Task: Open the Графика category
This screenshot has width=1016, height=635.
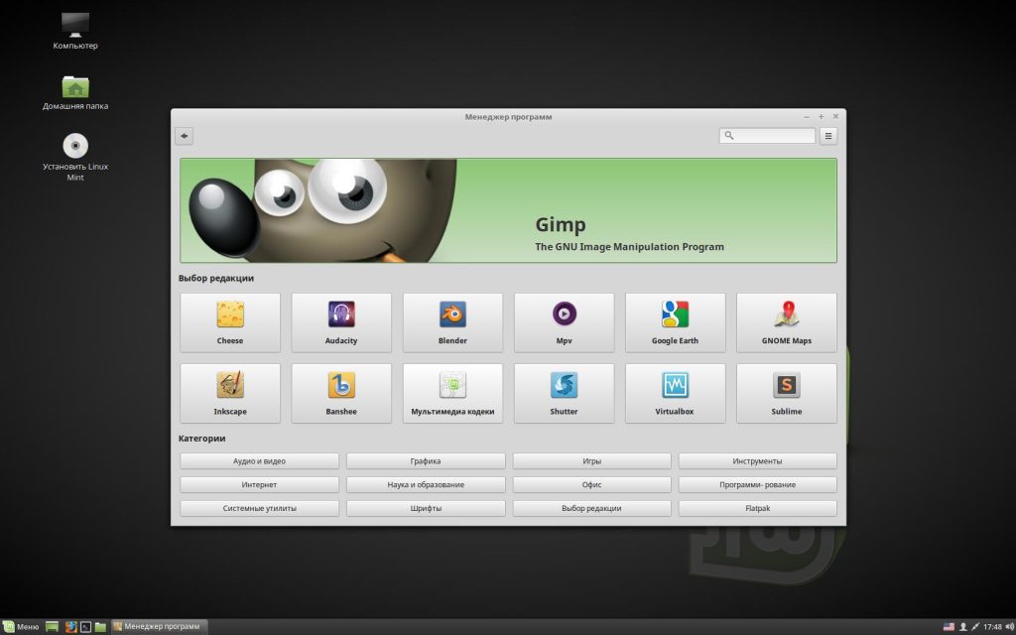Action: tap(426, 461)
